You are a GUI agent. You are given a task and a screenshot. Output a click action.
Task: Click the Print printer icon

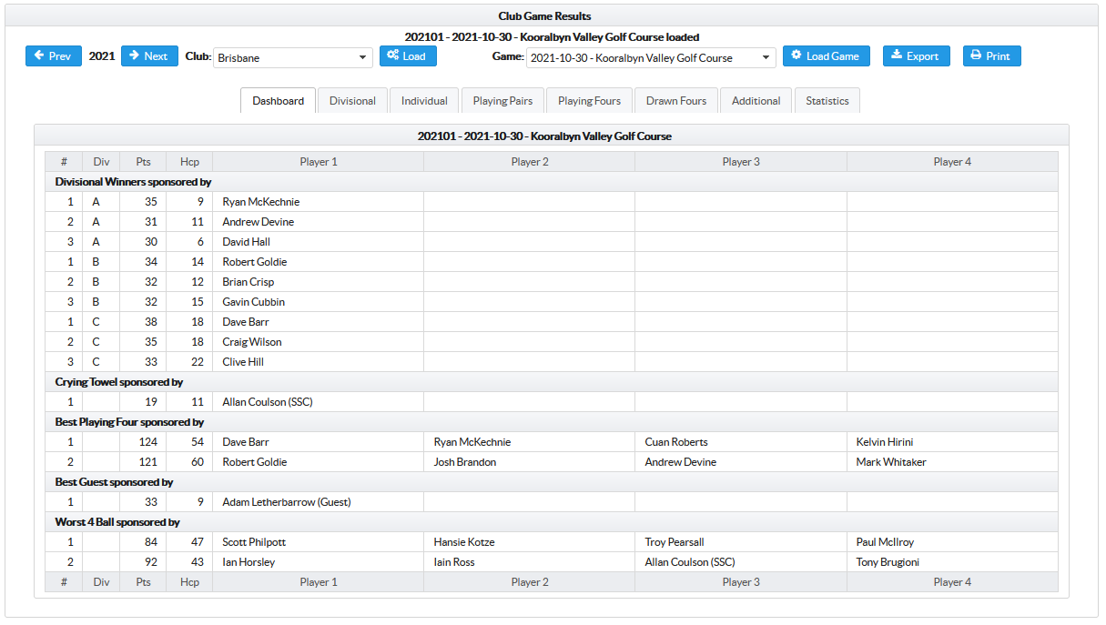click(x=976, y=55)
